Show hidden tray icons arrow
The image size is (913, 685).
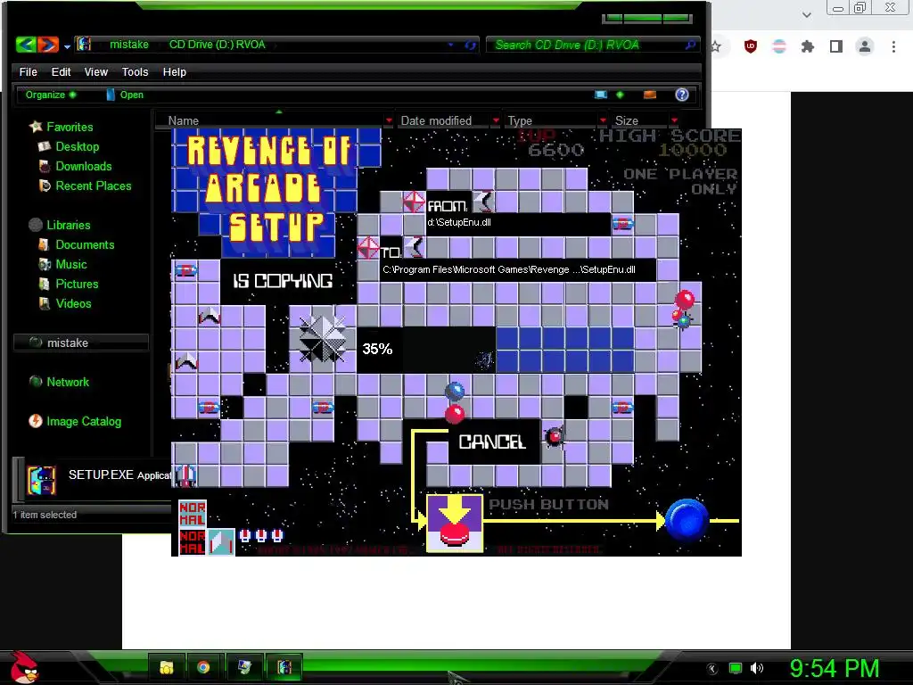[x=712, y=669]
